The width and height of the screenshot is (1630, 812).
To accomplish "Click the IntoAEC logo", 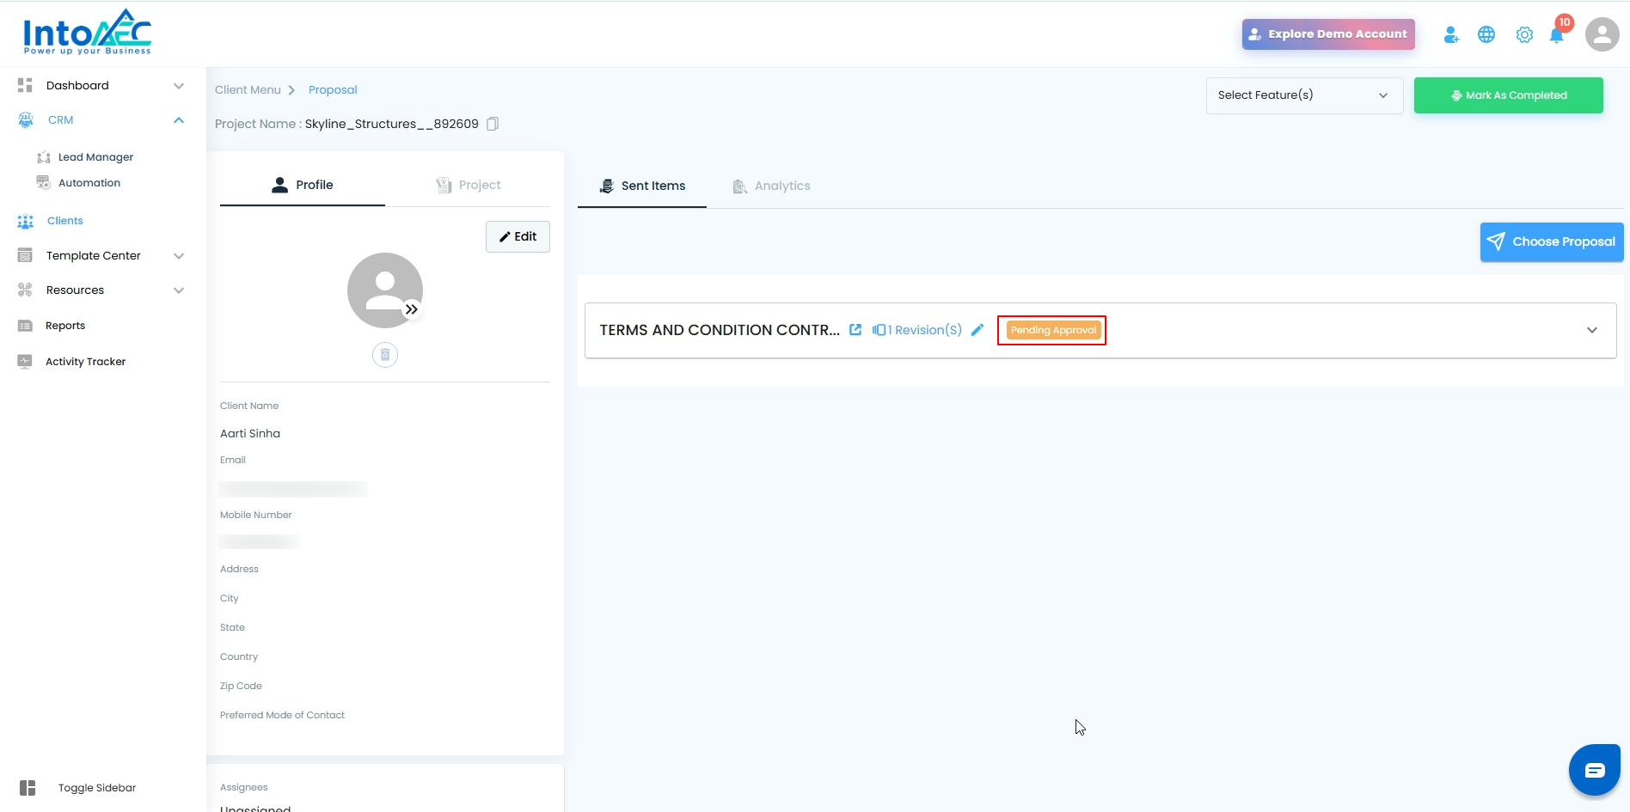I will [x=88, y=33].
